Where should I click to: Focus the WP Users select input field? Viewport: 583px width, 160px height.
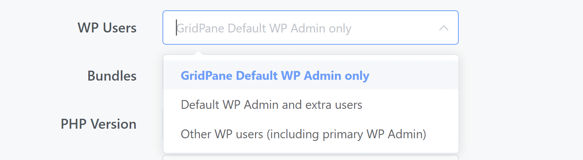click(310, 27)
